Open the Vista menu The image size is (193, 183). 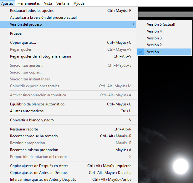tap(48, 3)
